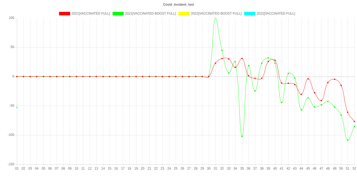Click the Covid_incident_test chart title
Screen dimensions: 357x178
tap(178, 5)
